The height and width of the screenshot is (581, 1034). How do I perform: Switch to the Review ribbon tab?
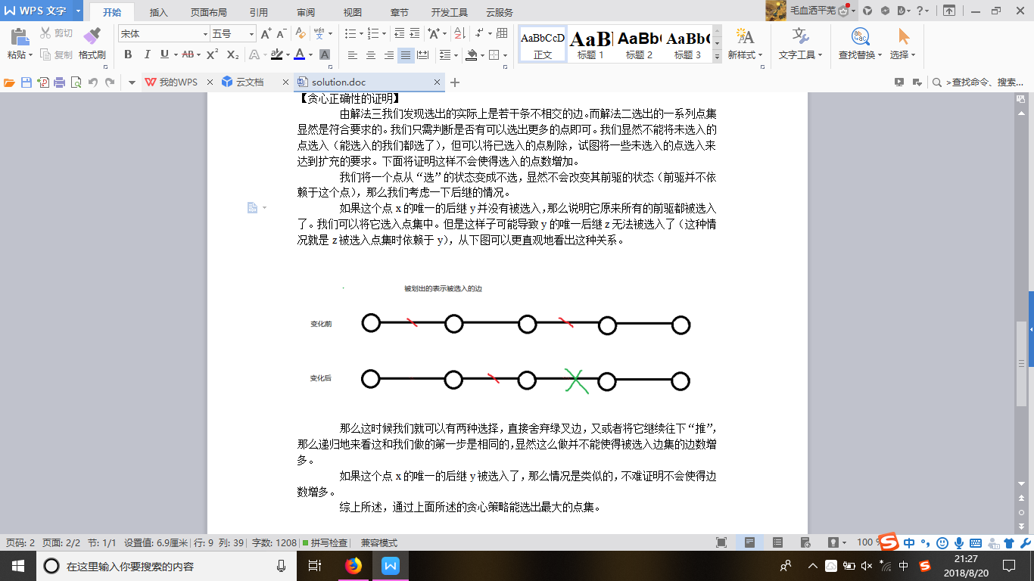point(306,12)
